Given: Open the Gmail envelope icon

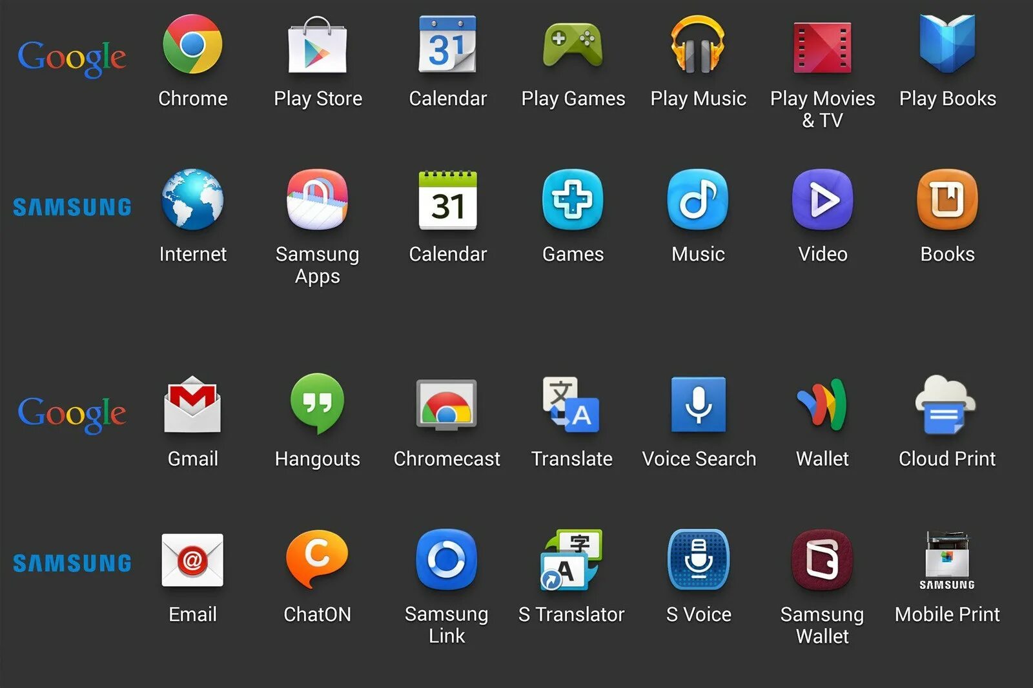Looking at the screenshot, I should click(x=192, y=404).
